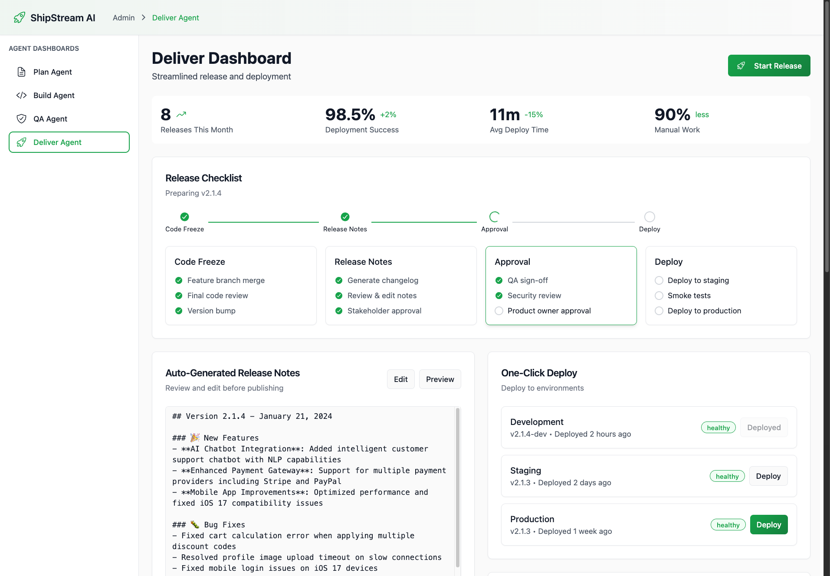Click the Approval in-progress spinner icon

[494, 217]
